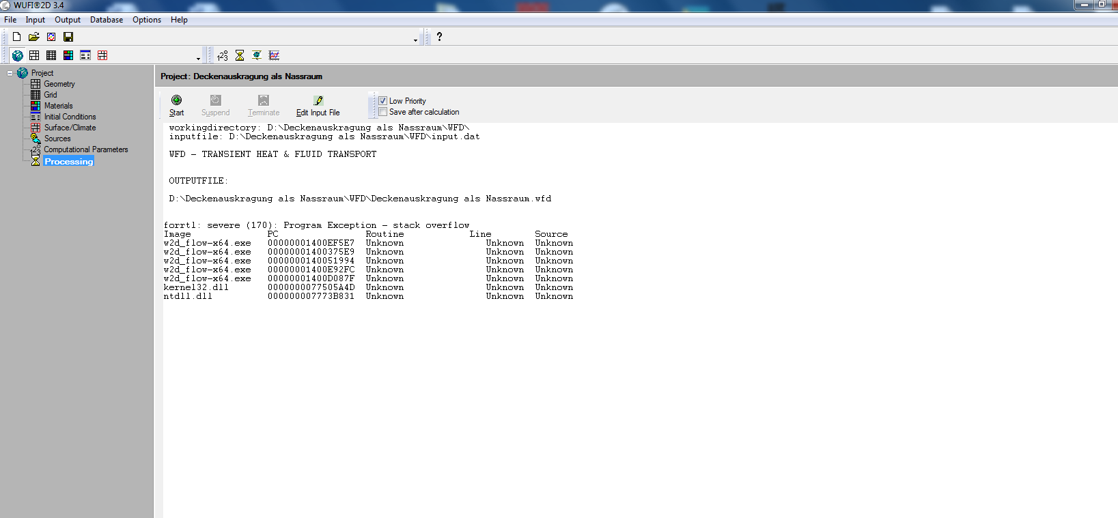Click the Materials colored grid toolbar icon
Viewport: 1118px width, 518px height.
[x=68, y=55]
